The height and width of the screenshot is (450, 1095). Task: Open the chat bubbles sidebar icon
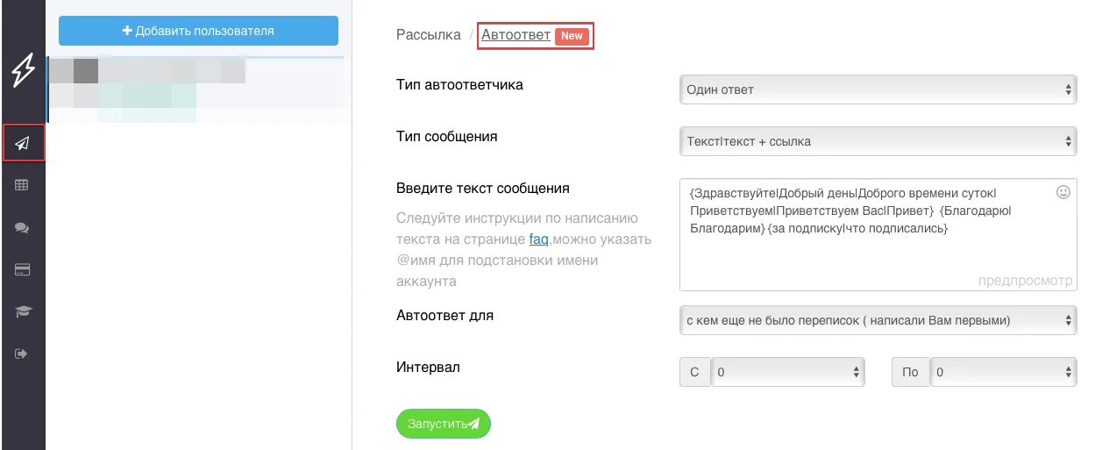pos(22,228)
